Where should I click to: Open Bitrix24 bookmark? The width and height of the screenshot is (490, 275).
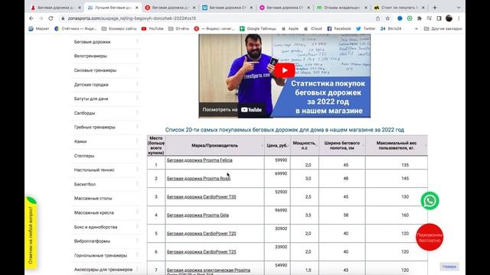tap(390, 28)
